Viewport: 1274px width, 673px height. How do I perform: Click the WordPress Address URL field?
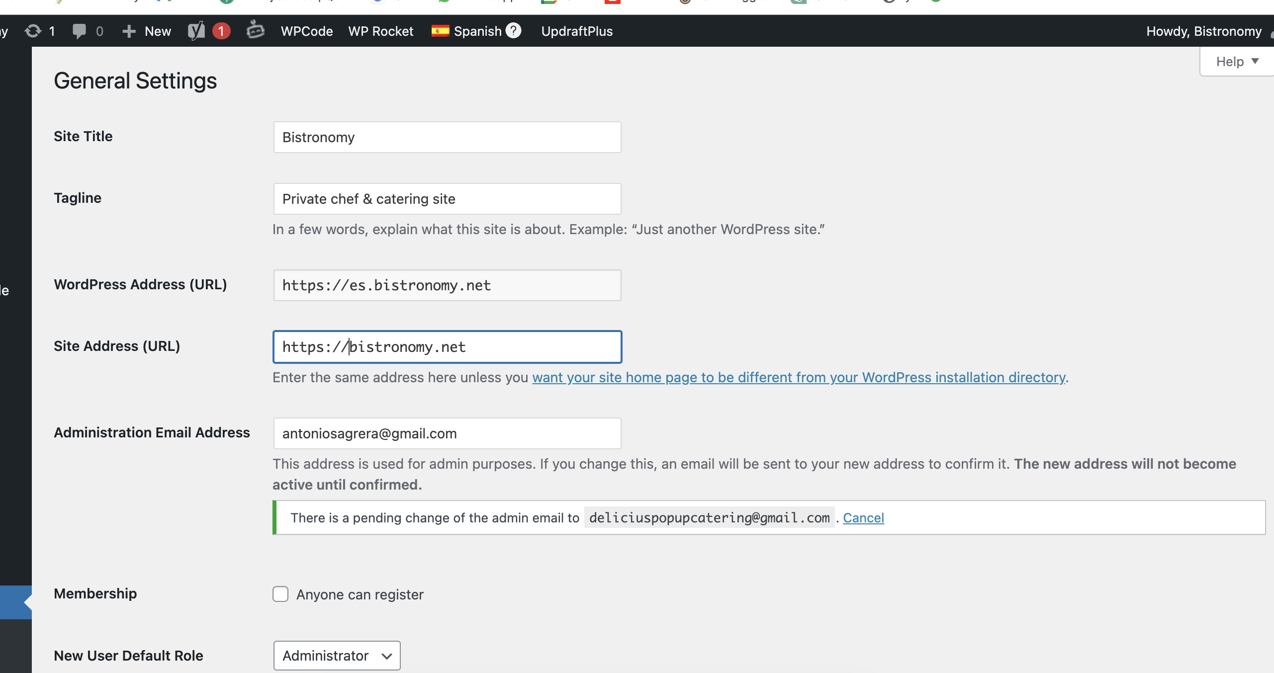[x=447, y=285]
